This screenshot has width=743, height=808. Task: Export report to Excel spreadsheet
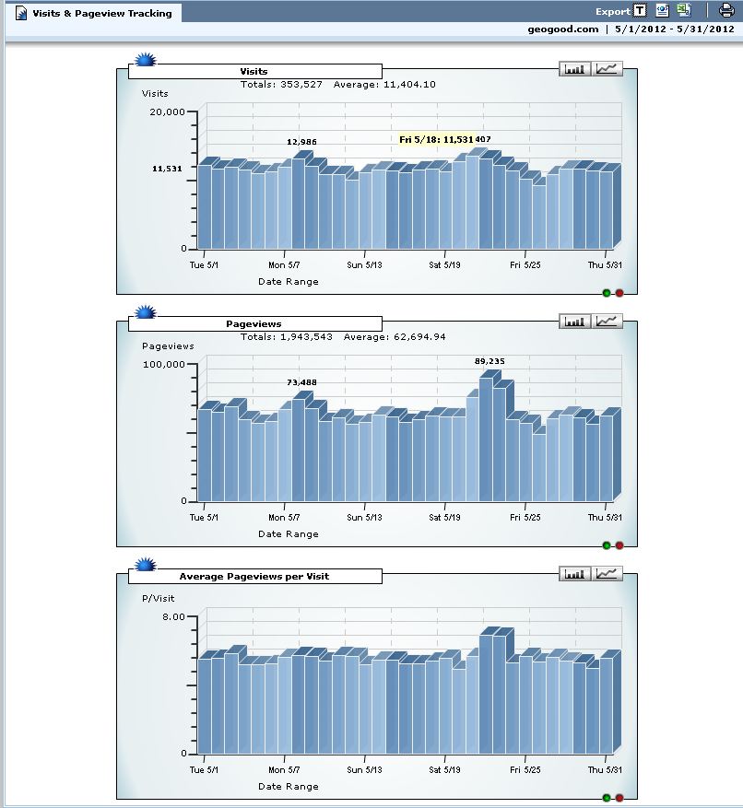[683, 11]
